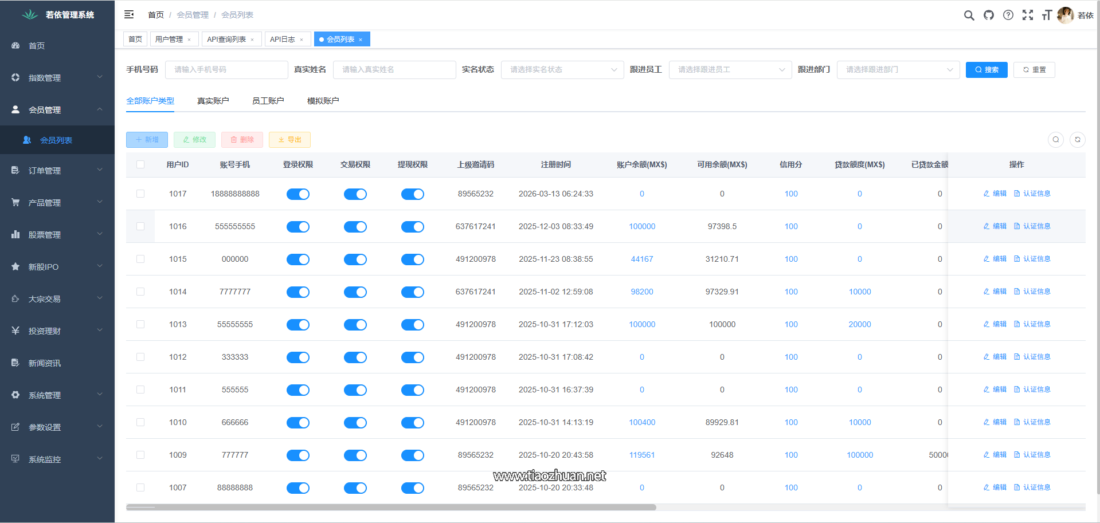The image size is (1100, 523).
Task: Close the API日志 tab
Action: click(302, 40)
